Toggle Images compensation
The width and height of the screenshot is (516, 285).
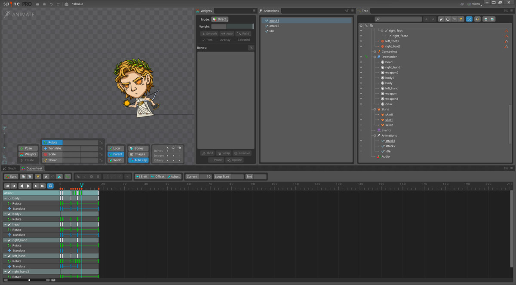[x=138, y=154]
